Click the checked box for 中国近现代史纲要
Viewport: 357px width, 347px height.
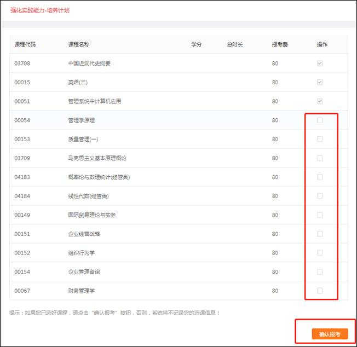pyautogui.click(x=320, y=63)
